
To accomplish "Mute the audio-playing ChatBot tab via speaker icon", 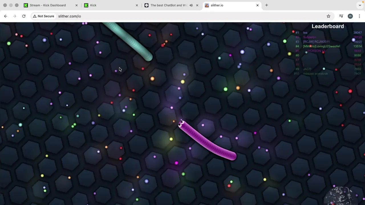I will pos(191,5).
